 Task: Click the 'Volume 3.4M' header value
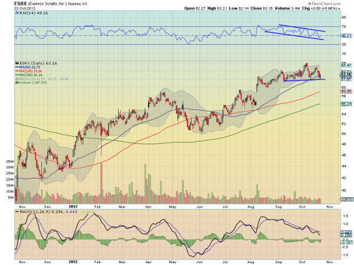[x=287, y=8]
